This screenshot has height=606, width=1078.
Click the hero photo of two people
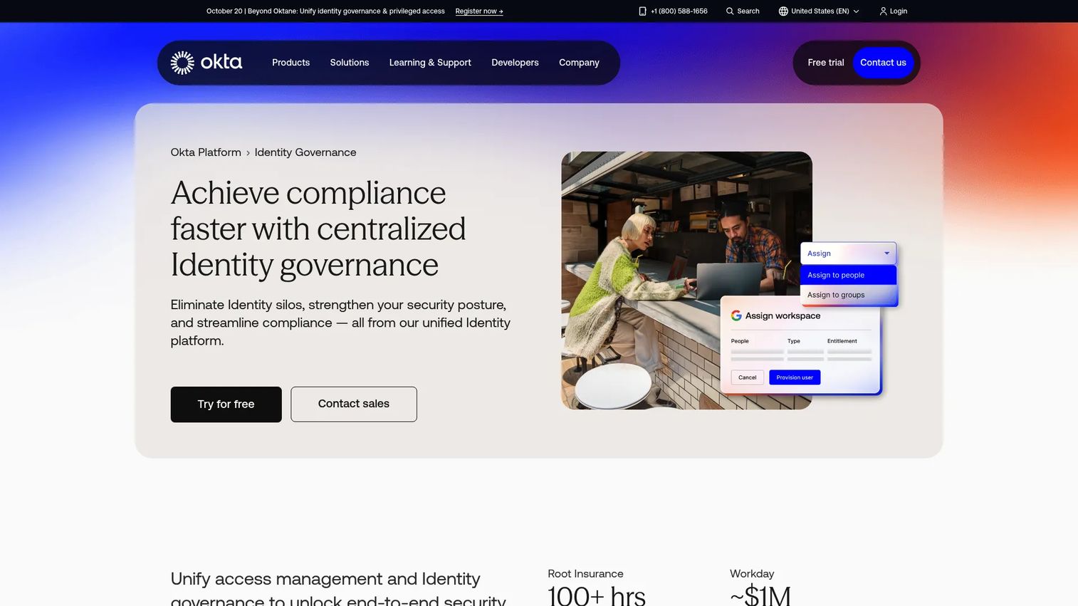pos(686,281)
